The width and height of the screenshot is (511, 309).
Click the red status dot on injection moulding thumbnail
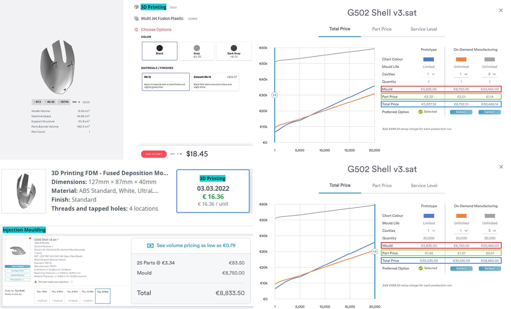(30, 238)
